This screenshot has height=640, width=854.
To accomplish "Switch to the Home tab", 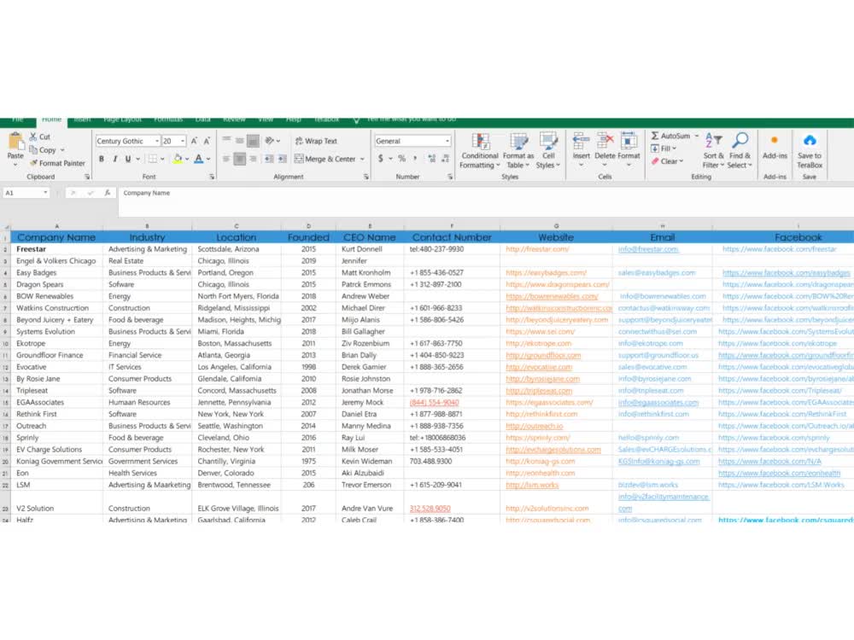I will 52,121.
